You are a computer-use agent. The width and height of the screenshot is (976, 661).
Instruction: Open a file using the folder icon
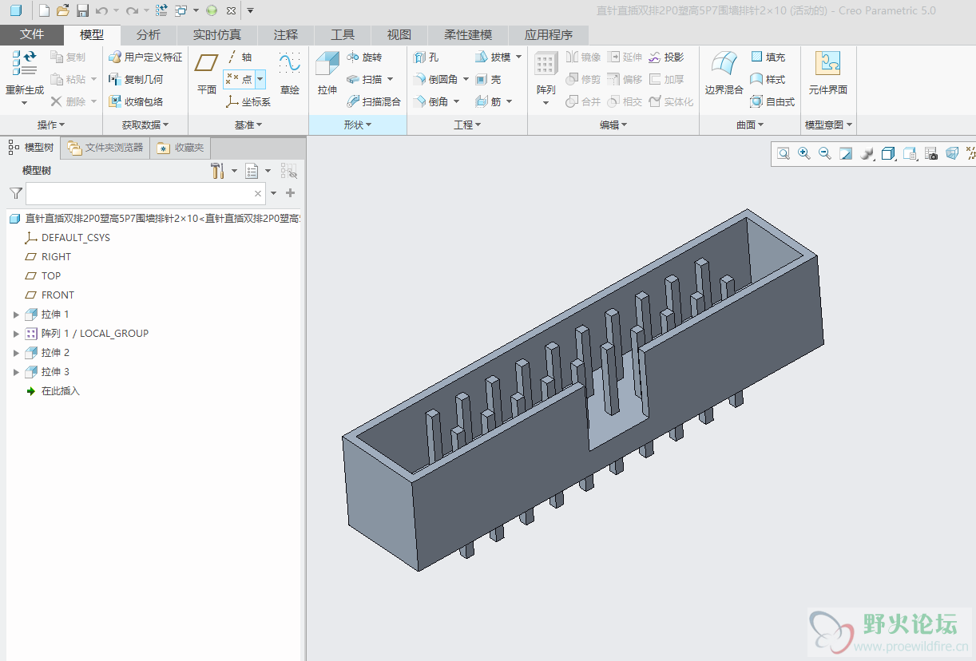(x=63, y=10)
